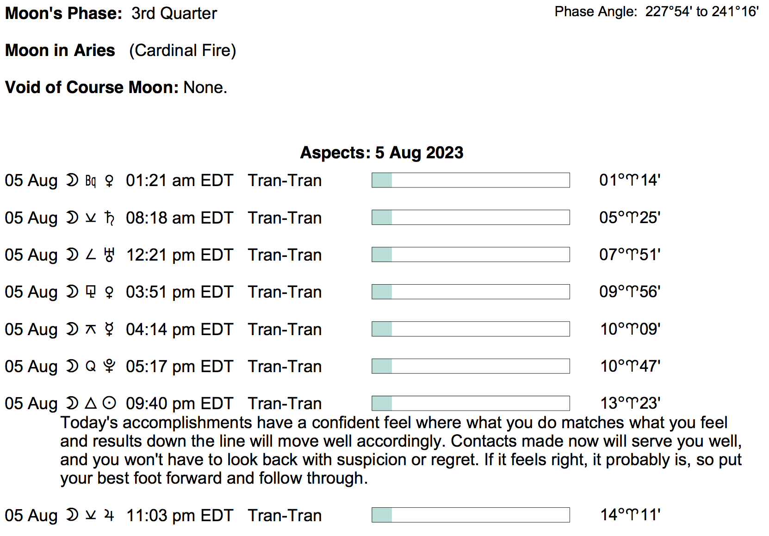Click "Tran-Tran" in the 12:21 pm row
The height and width of the screenshot is (536, 769).
[x=285, y=255]
